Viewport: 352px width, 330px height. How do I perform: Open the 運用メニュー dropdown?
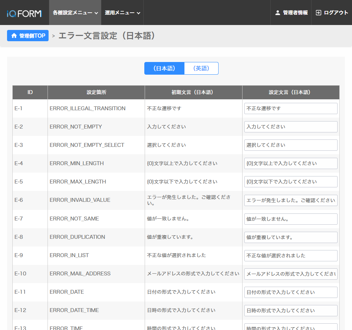[122, 13]
